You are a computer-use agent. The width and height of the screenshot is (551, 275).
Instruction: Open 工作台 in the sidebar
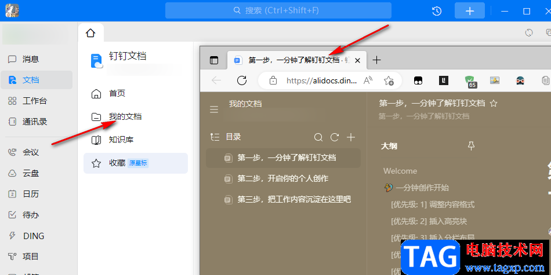point(37,101)
